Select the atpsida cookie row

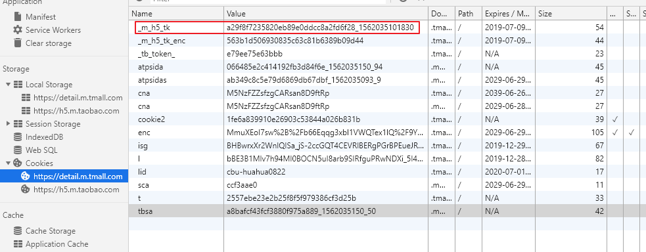click(387, 66)
